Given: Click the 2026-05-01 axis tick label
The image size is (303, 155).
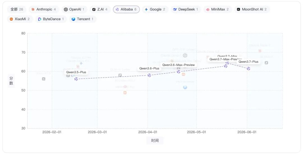Looking at the screenshot, I should pyautogui.click(x=196, y=132).
